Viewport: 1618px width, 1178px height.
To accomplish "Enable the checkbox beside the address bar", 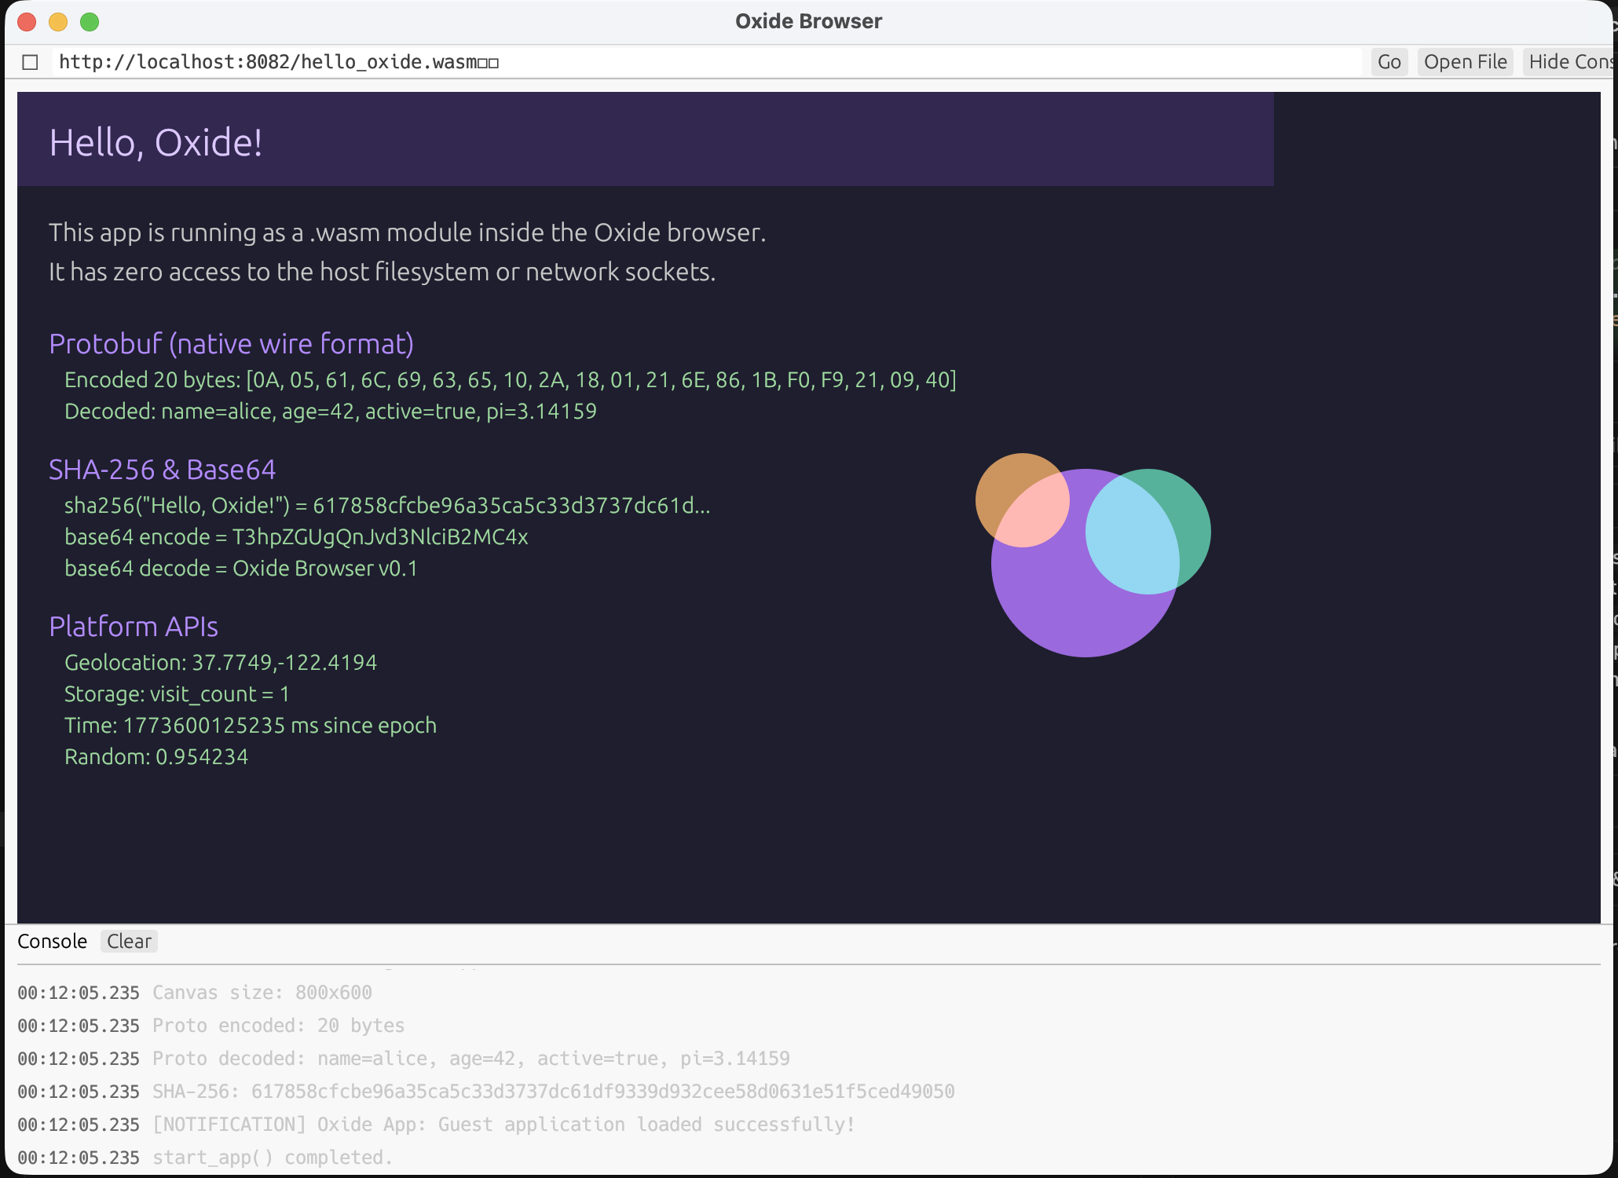I will click(31, 61).
